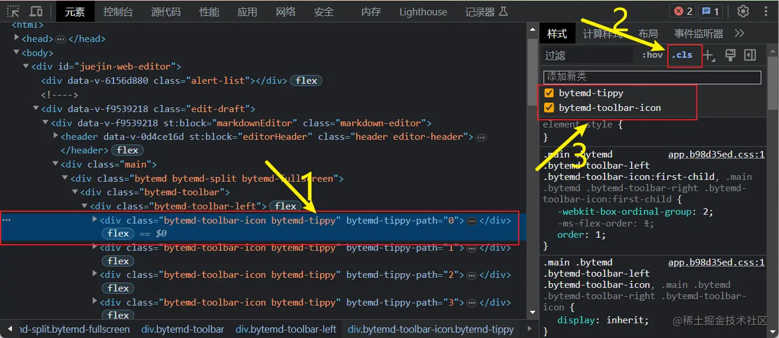Select the <!----> comment node
Screen dimensions: 779x338
coord(60,94)
